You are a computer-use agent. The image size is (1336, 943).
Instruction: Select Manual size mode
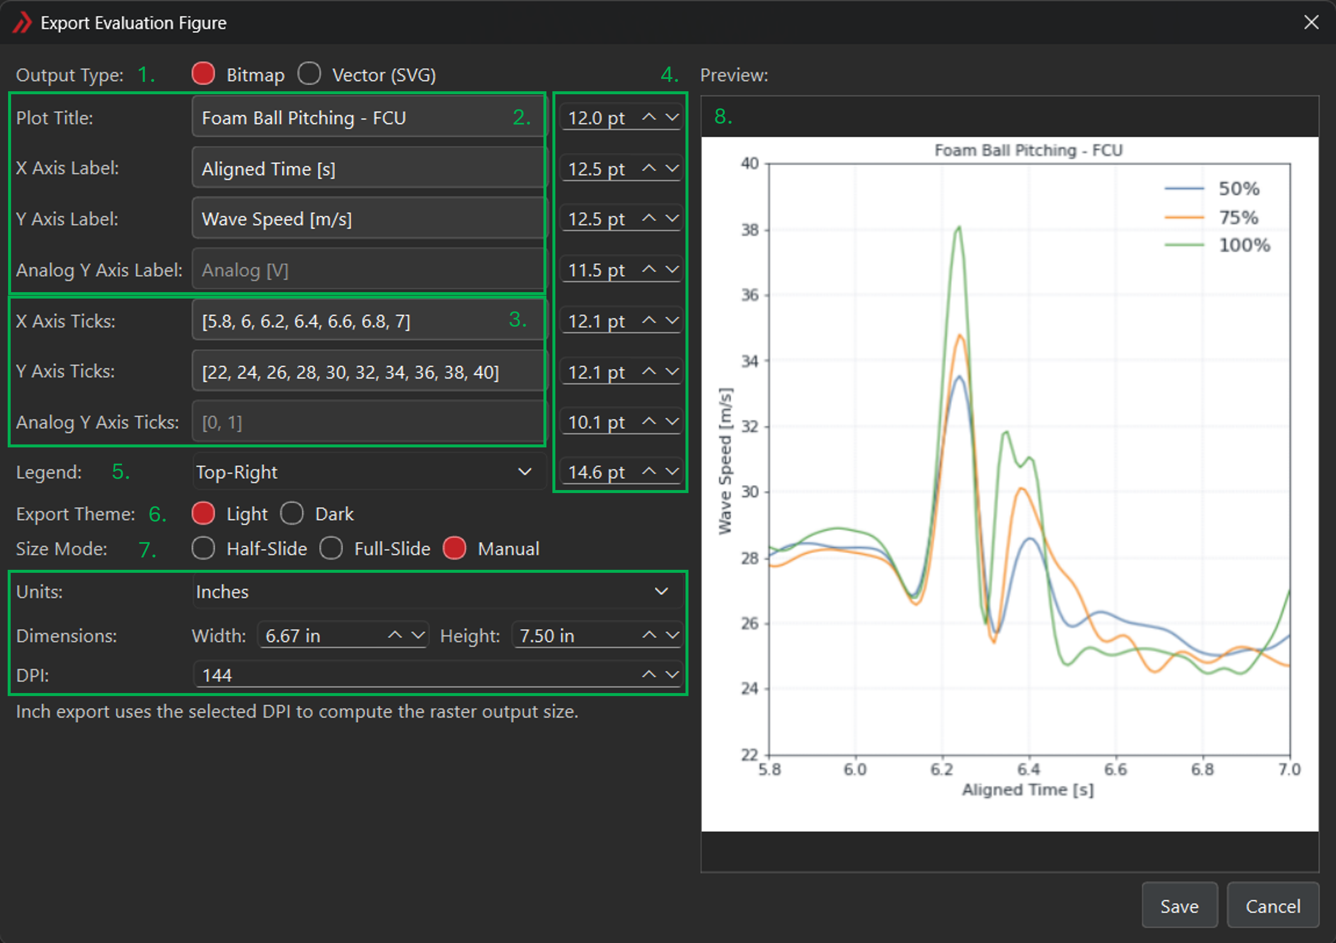(x=454, y=548)
